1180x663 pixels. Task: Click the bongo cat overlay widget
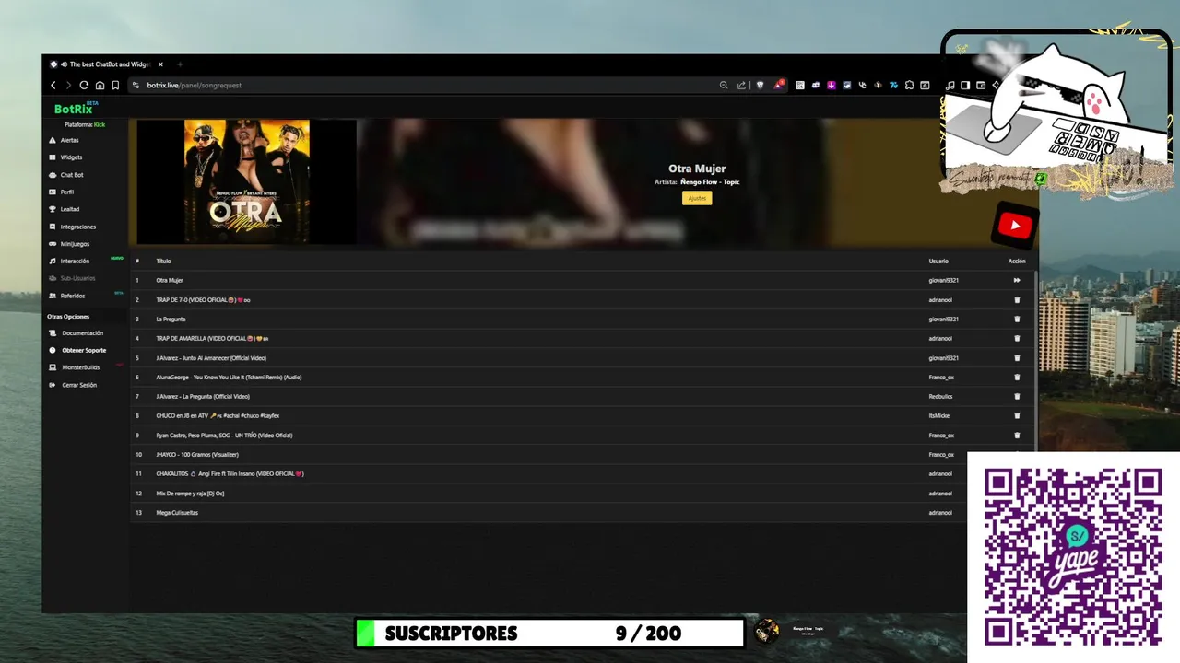pyautogui.click(x=1056, y=112)
